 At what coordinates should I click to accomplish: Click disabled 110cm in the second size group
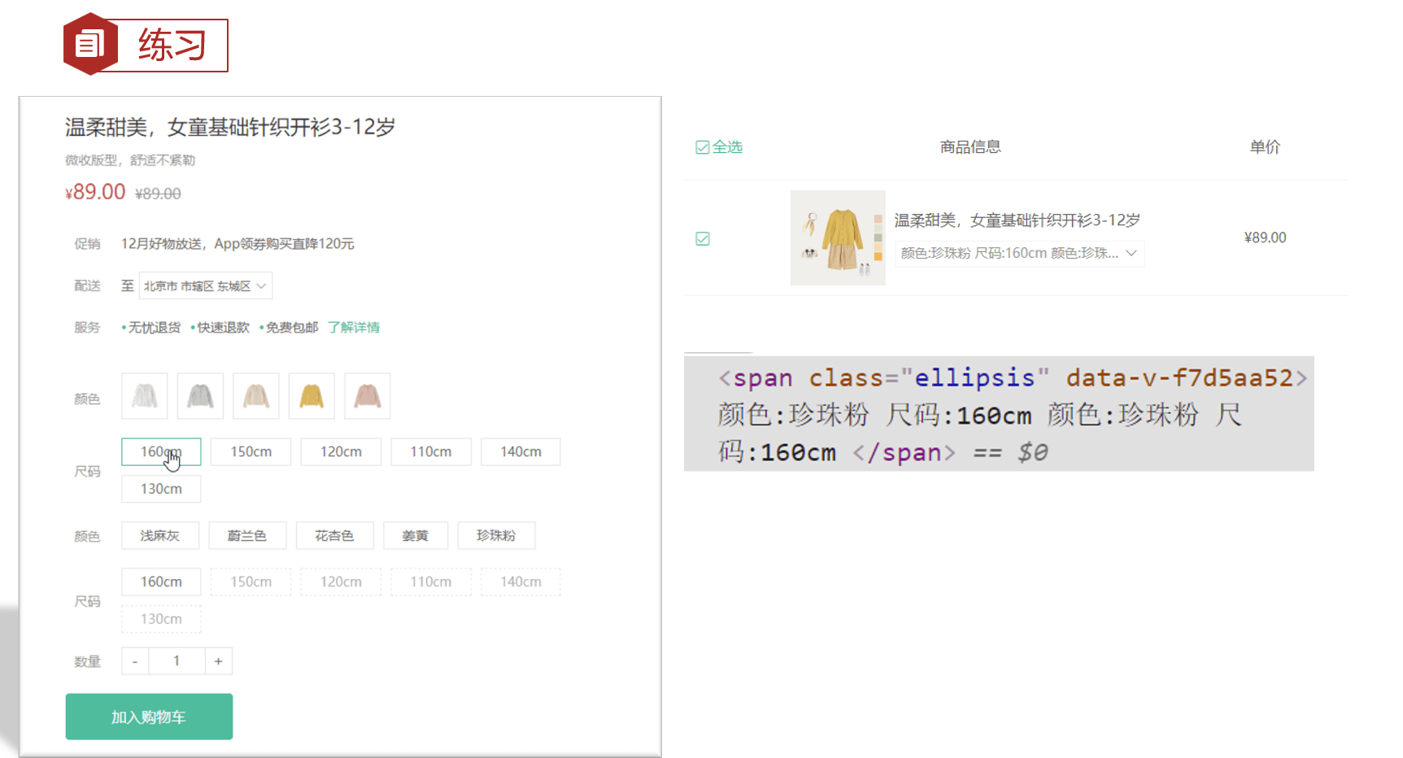tap(430, 582)
